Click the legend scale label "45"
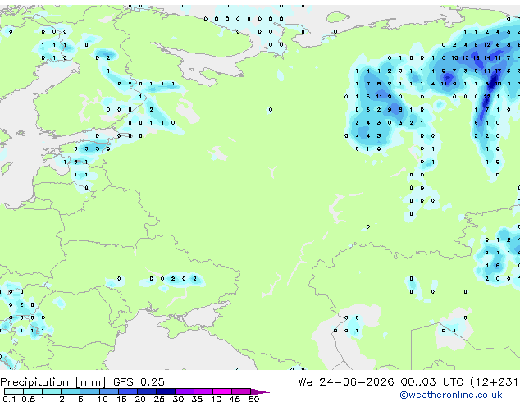Image resolution: width=520 pixels, height=402 pixels. point(235,399)
